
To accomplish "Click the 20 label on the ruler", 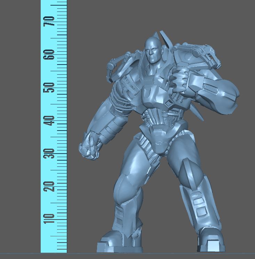I will [49, 187].
